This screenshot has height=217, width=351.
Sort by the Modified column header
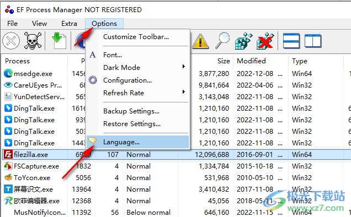click(261, 61)
